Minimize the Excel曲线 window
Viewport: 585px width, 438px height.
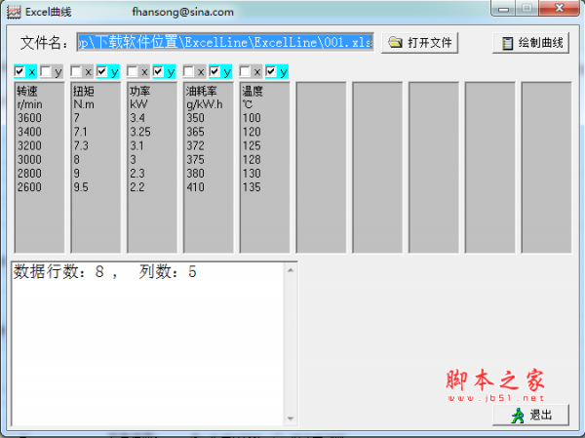(x=503, y=9)
